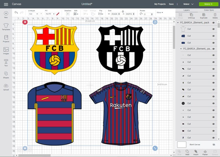
Task: Adjust the Rotate value stepper
Action: [152, 14]
